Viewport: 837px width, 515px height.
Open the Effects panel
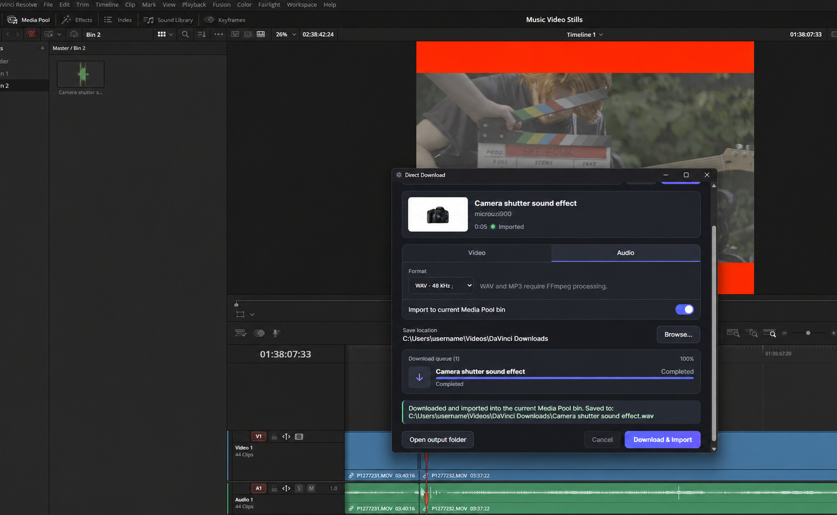pos(77,20)
